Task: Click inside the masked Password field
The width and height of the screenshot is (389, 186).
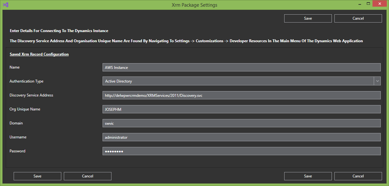Action: point(241,151)
